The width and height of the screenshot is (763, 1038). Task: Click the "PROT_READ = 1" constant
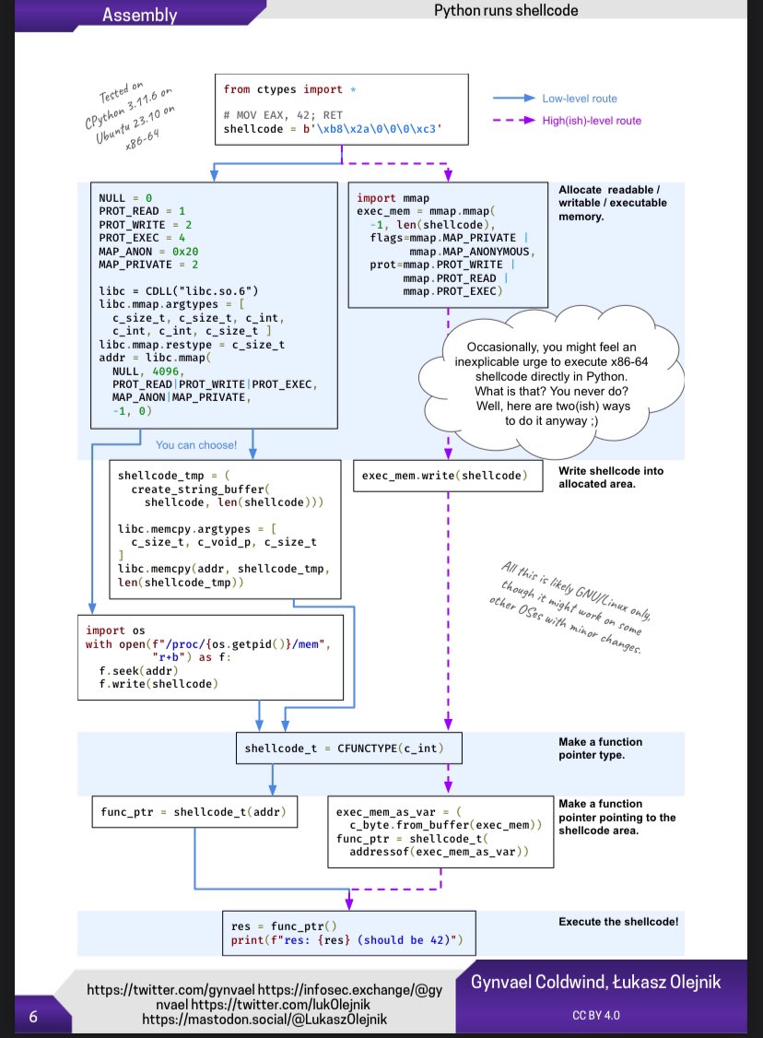click(142, 211)
